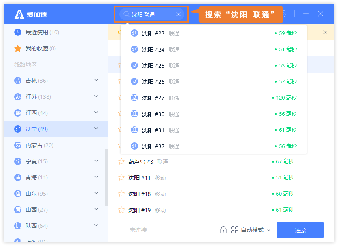Choose search result 沈阳 #32 联通
338x246 pixels.
point(214,146)
